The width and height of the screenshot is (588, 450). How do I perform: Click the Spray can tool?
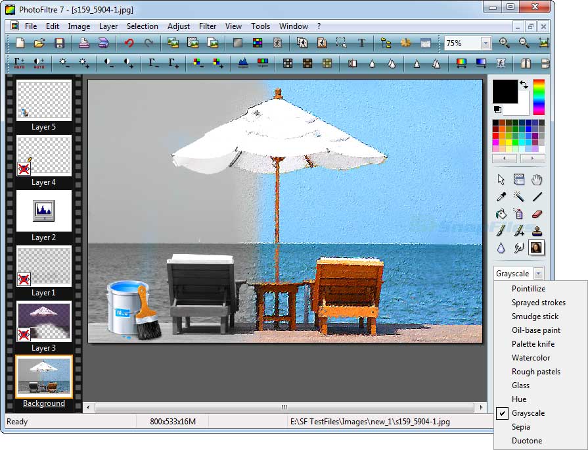point(519,213)
